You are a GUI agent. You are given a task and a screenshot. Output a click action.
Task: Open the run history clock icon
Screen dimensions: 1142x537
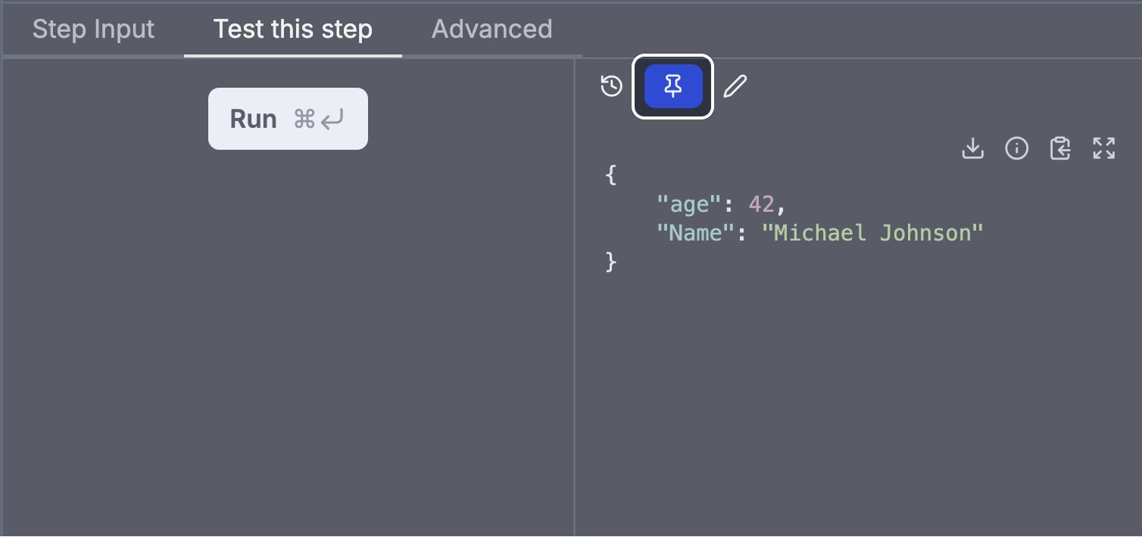pos(611,86)
